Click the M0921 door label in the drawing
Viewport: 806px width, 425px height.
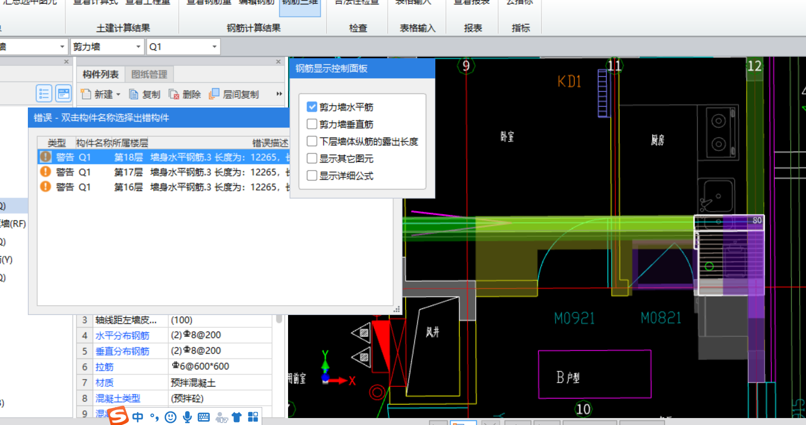pyautogui.click(x=575, y=318)
